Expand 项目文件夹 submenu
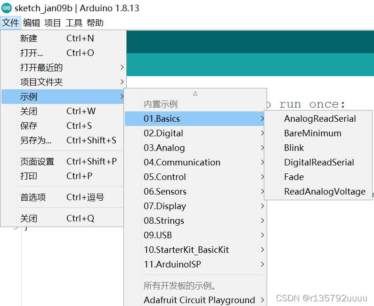Screen dimensions: 374x306 [x=64, y=82]
